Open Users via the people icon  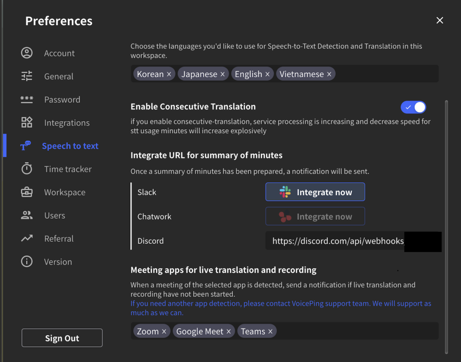[x=27, y=215]
